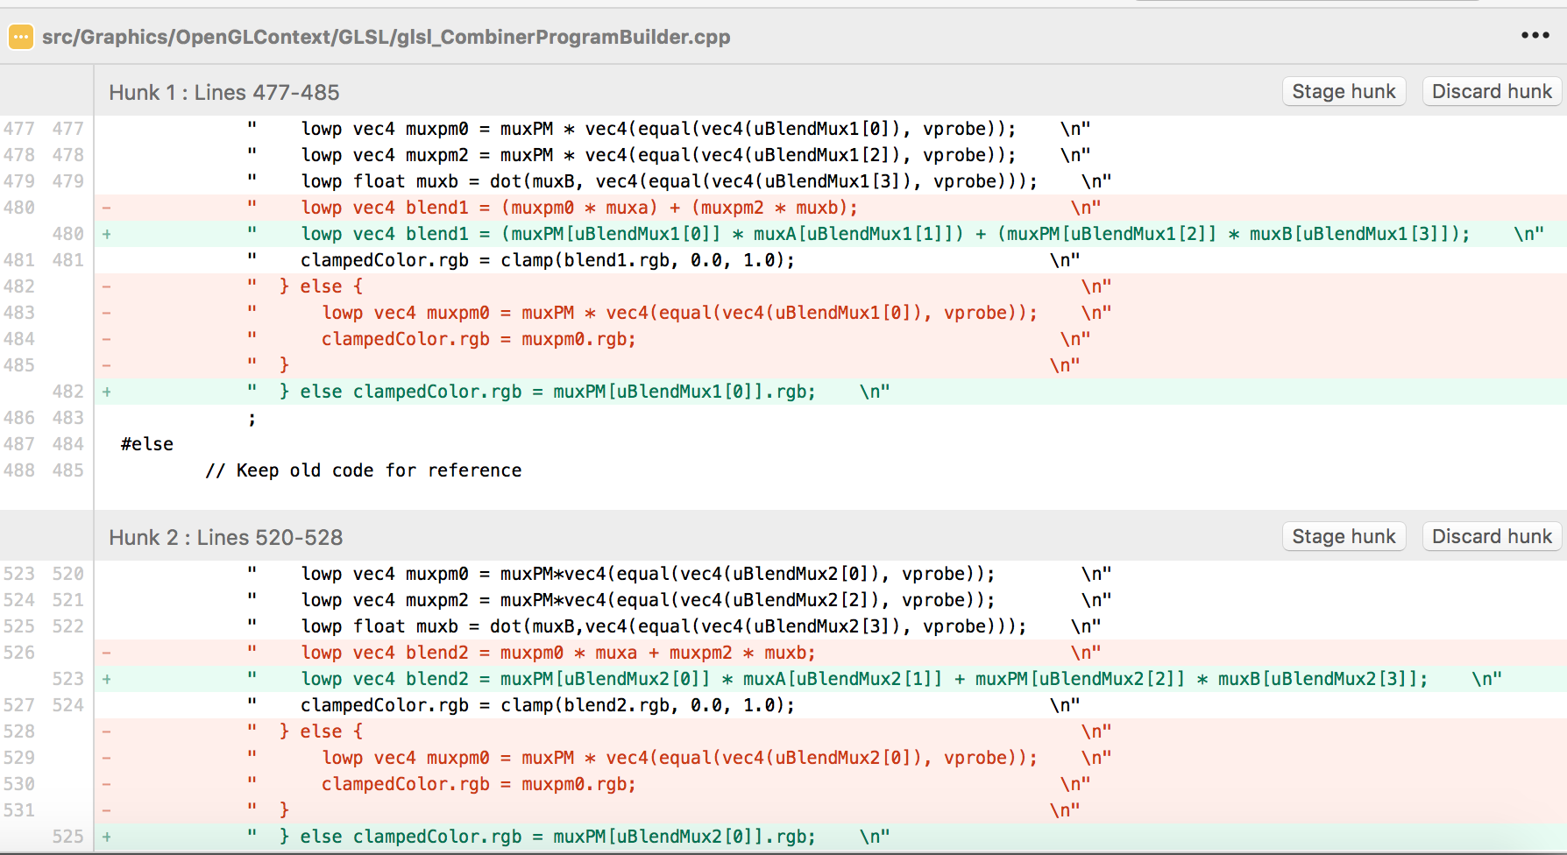The image size is (1567, 855).
Task: Click the glsl_CombinerProgramBuilder.cpp file path
Action: tap(386, 37)
